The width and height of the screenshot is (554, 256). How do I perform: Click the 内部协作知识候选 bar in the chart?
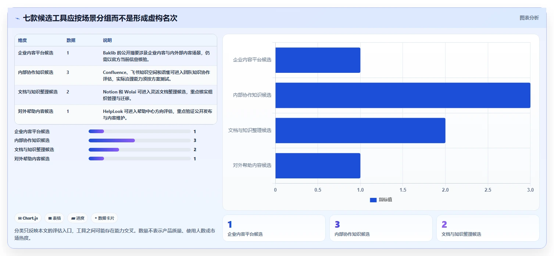pyautogui.click(x=403, y=95)
